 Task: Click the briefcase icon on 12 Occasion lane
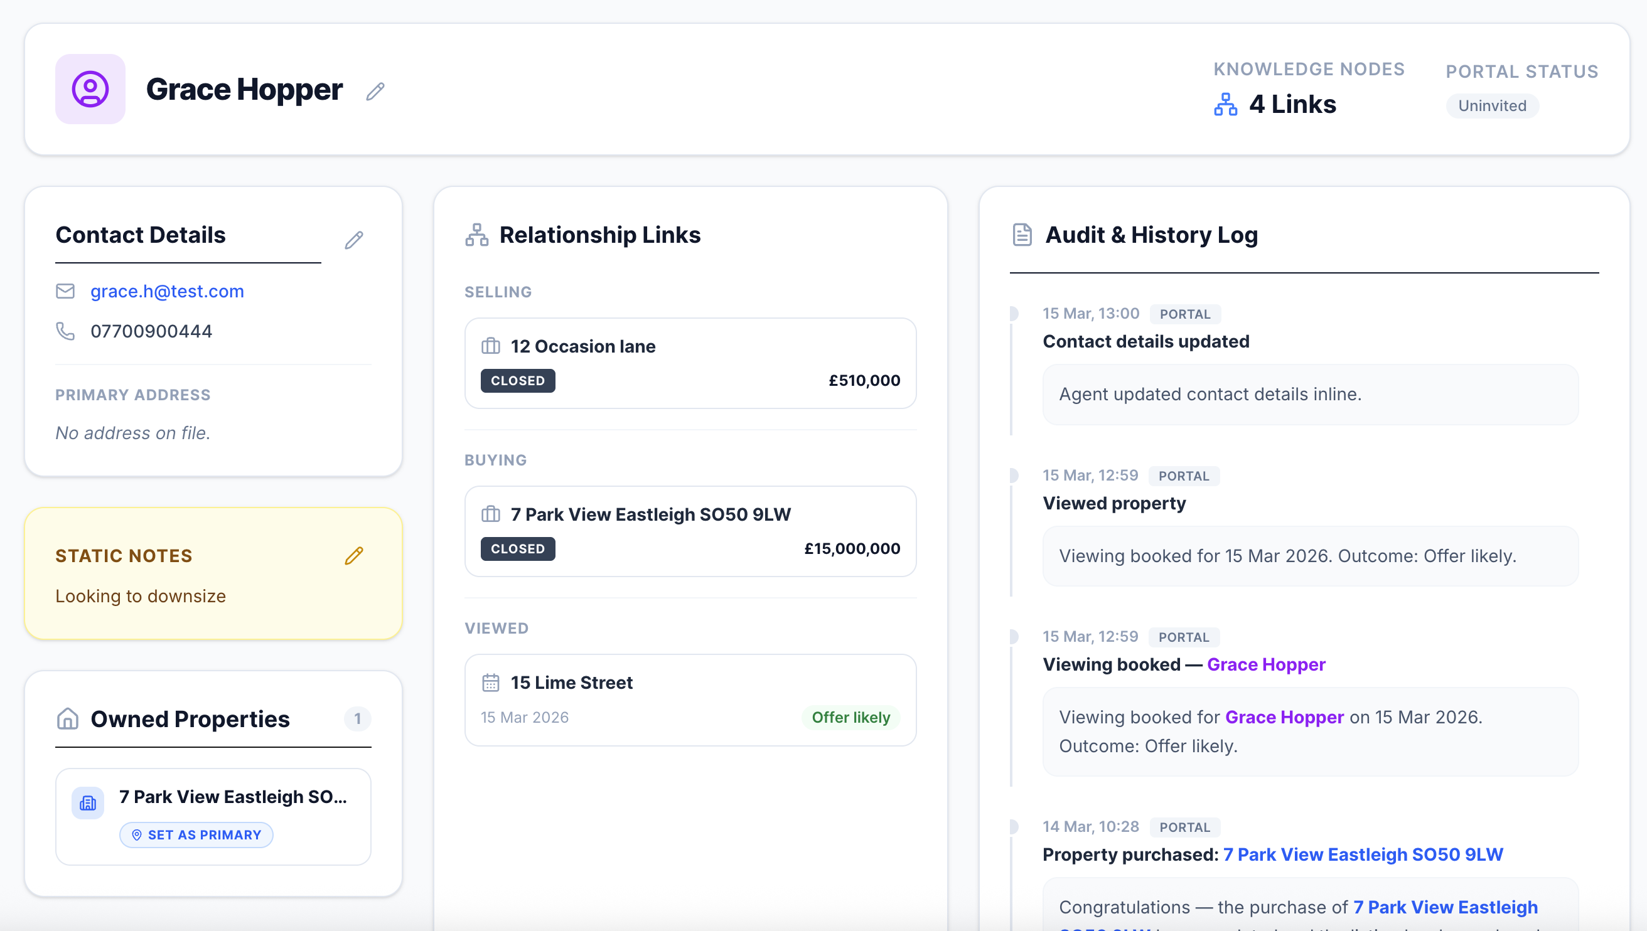(491, 346)
